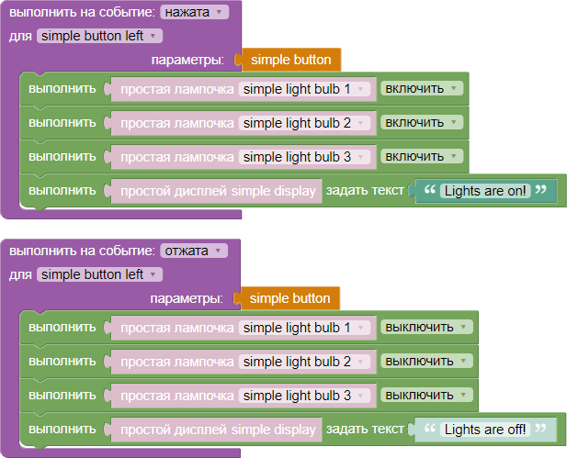Change "включить" action for light bulb 1
The width and height of the screenshot is (567, 458).
pos(421,89)
